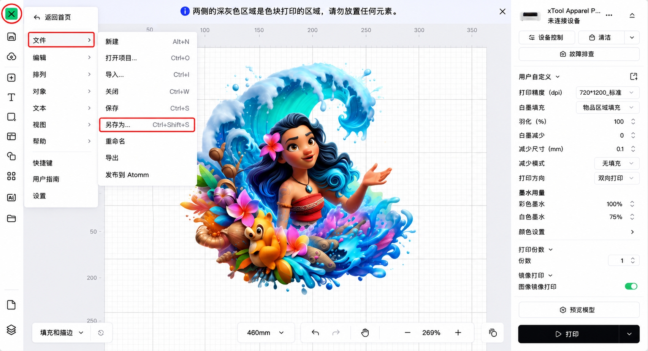
Task: Open the cloud icon in left sidebar
Action: (11, 57)
